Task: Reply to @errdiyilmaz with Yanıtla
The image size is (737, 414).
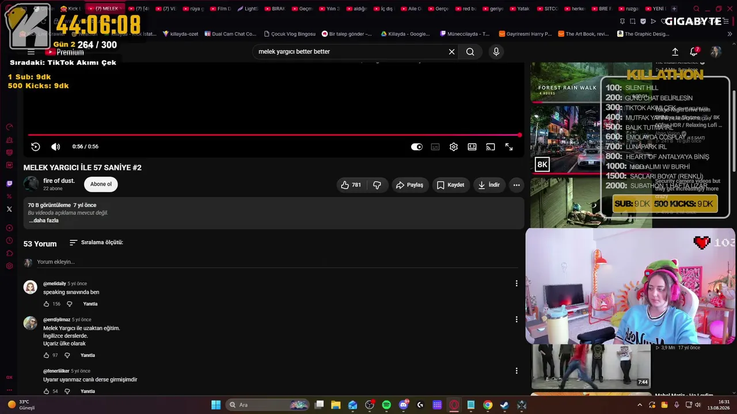Action: [88, 355]
